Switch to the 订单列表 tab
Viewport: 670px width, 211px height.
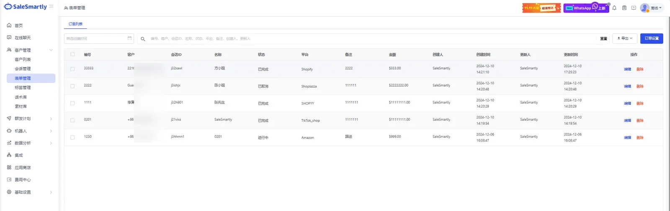[75, 24]
